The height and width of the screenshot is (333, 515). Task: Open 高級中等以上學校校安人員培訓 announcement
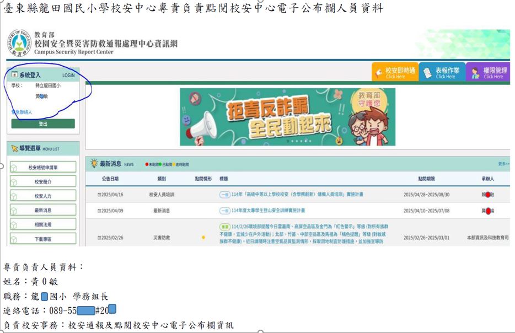297,195
